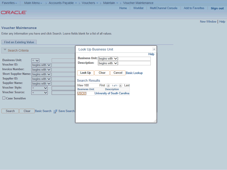Viewport: 227px width, 170px height.
Task: Click the Cancel button
Action: point(118,73)
